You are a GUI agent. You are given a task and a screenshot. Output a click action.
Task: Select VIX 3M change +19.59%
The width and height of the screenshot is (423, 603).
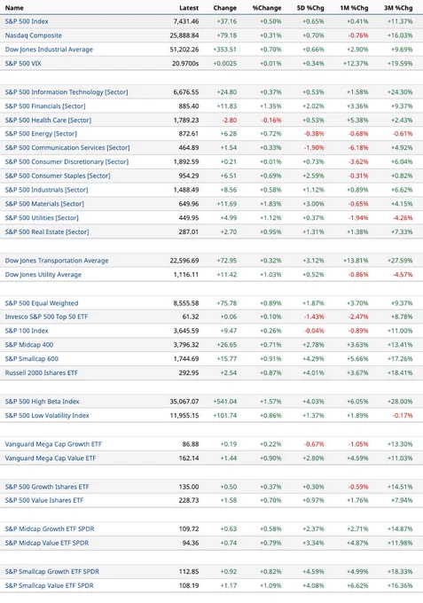click(x=400, y=64)
